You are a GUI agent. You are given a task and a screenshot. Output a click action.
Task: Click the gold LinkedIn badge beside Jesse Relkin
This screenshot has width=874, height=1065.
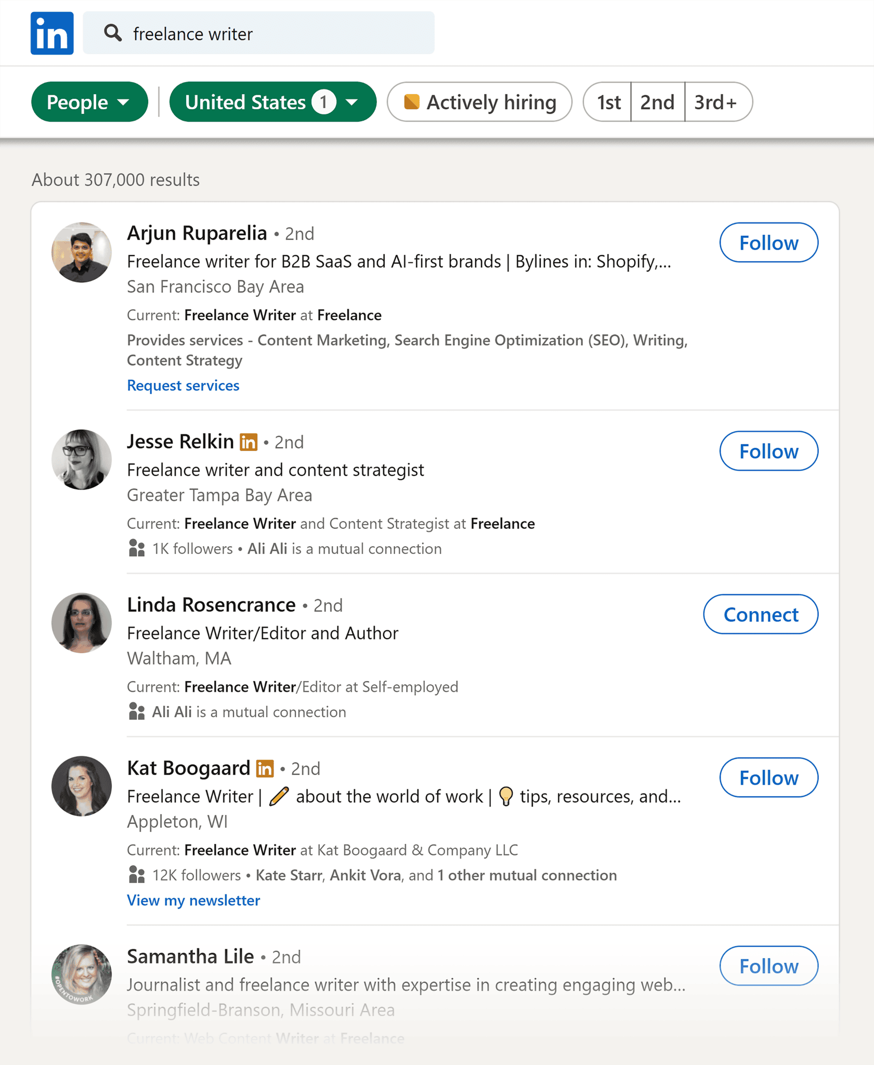(249, 441)
